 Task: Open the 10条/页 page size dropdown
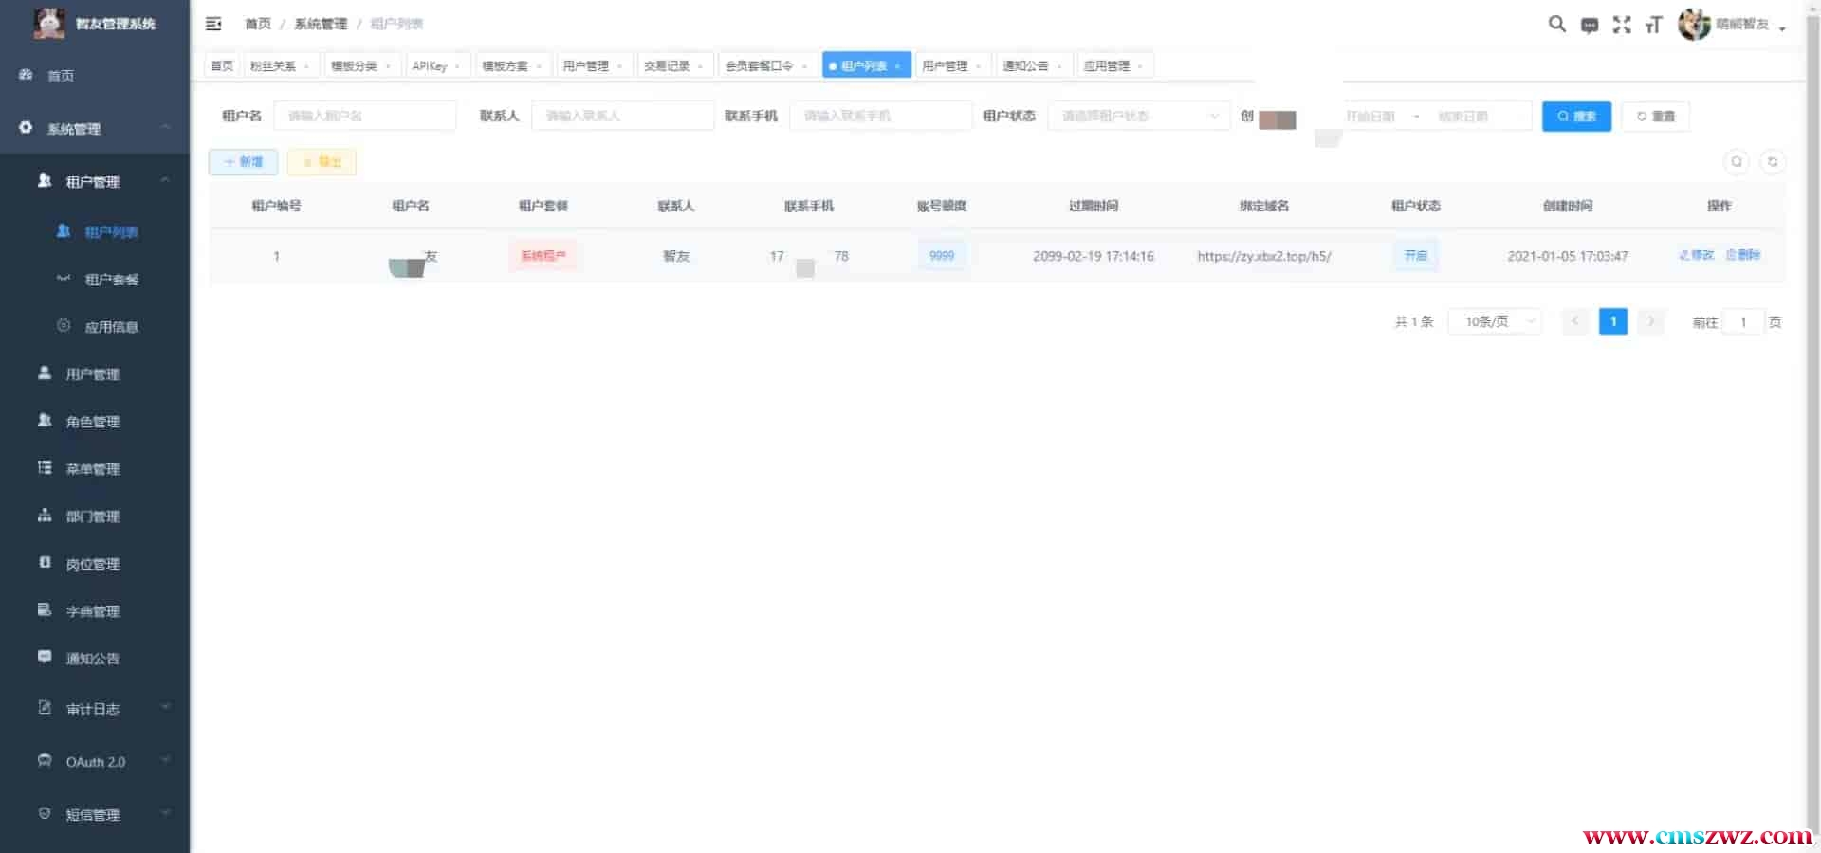click(1495, 322)
